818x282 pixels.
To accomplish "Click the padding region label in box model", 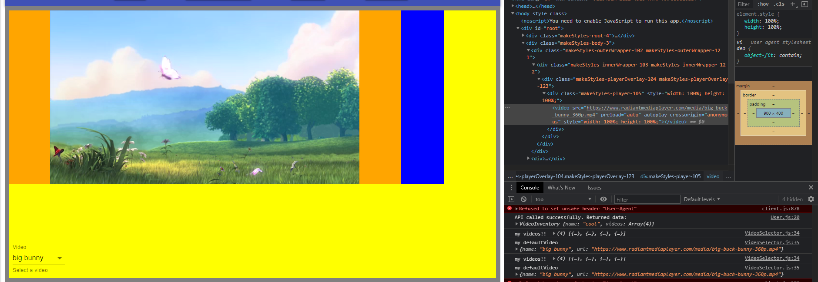I will click(757, 104).
